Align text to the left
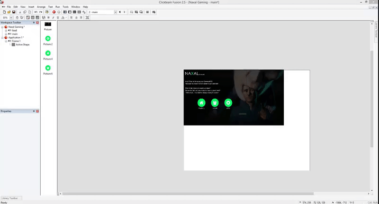This screenshot has height=204, width=379. pyautogui.click(x=72, y=17)
